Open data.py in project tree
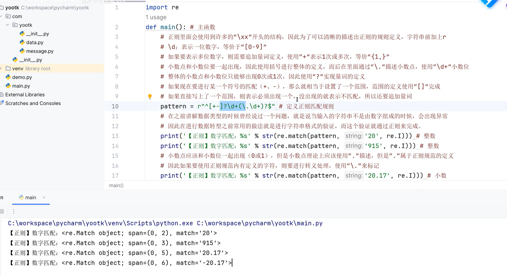The height and width of the screenshot is (276, 507). coord(35,43)
